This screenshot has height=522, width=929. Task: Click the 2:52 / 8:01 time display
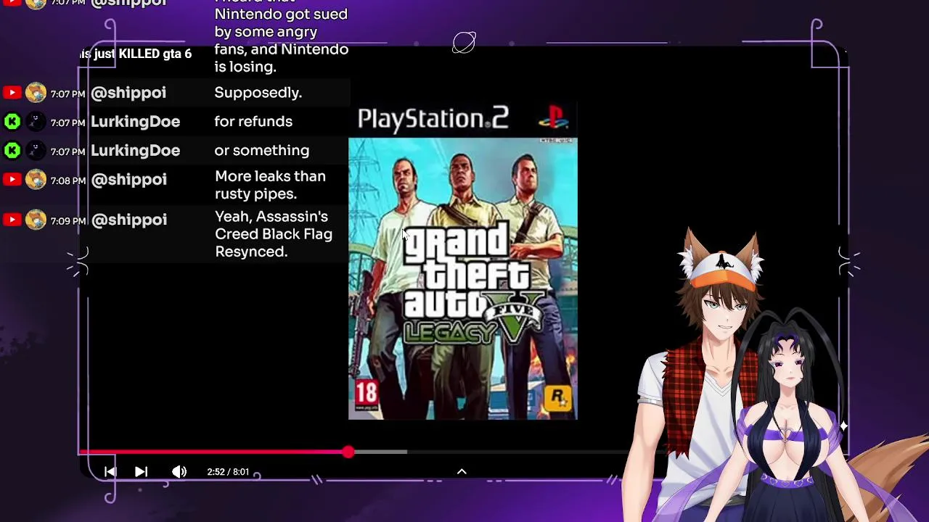[228, 472]
